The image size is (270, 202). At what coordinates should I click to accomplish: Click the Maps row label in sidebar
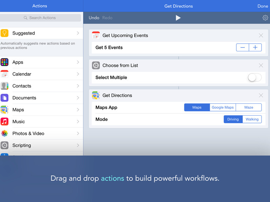click(18, 110)
